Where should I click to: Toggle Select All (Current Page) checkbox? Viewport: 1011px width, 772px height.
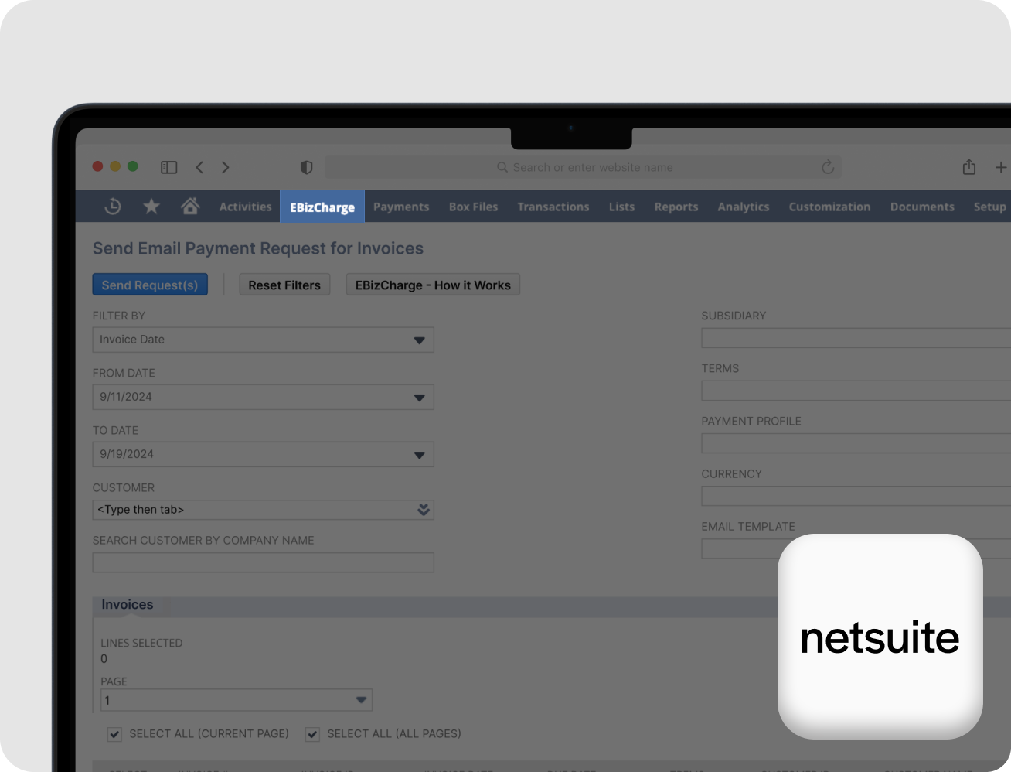(115, 734)
